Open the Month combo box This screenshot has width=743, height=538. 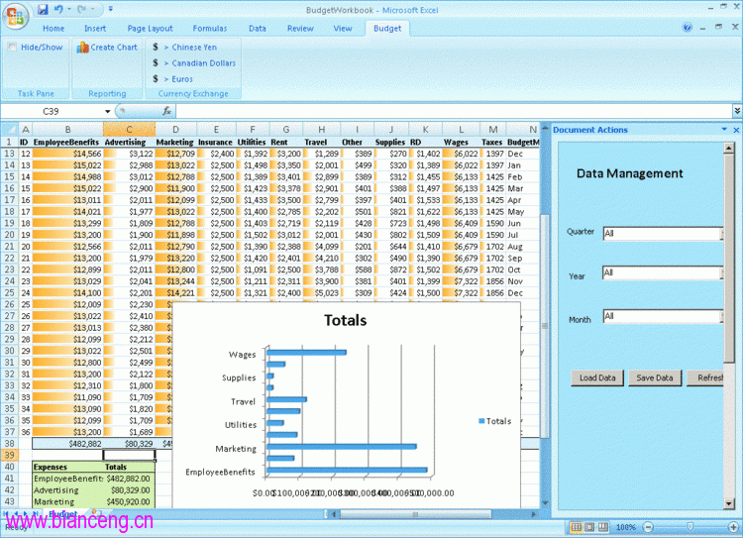pyautogui.click(x=664, y=316)
